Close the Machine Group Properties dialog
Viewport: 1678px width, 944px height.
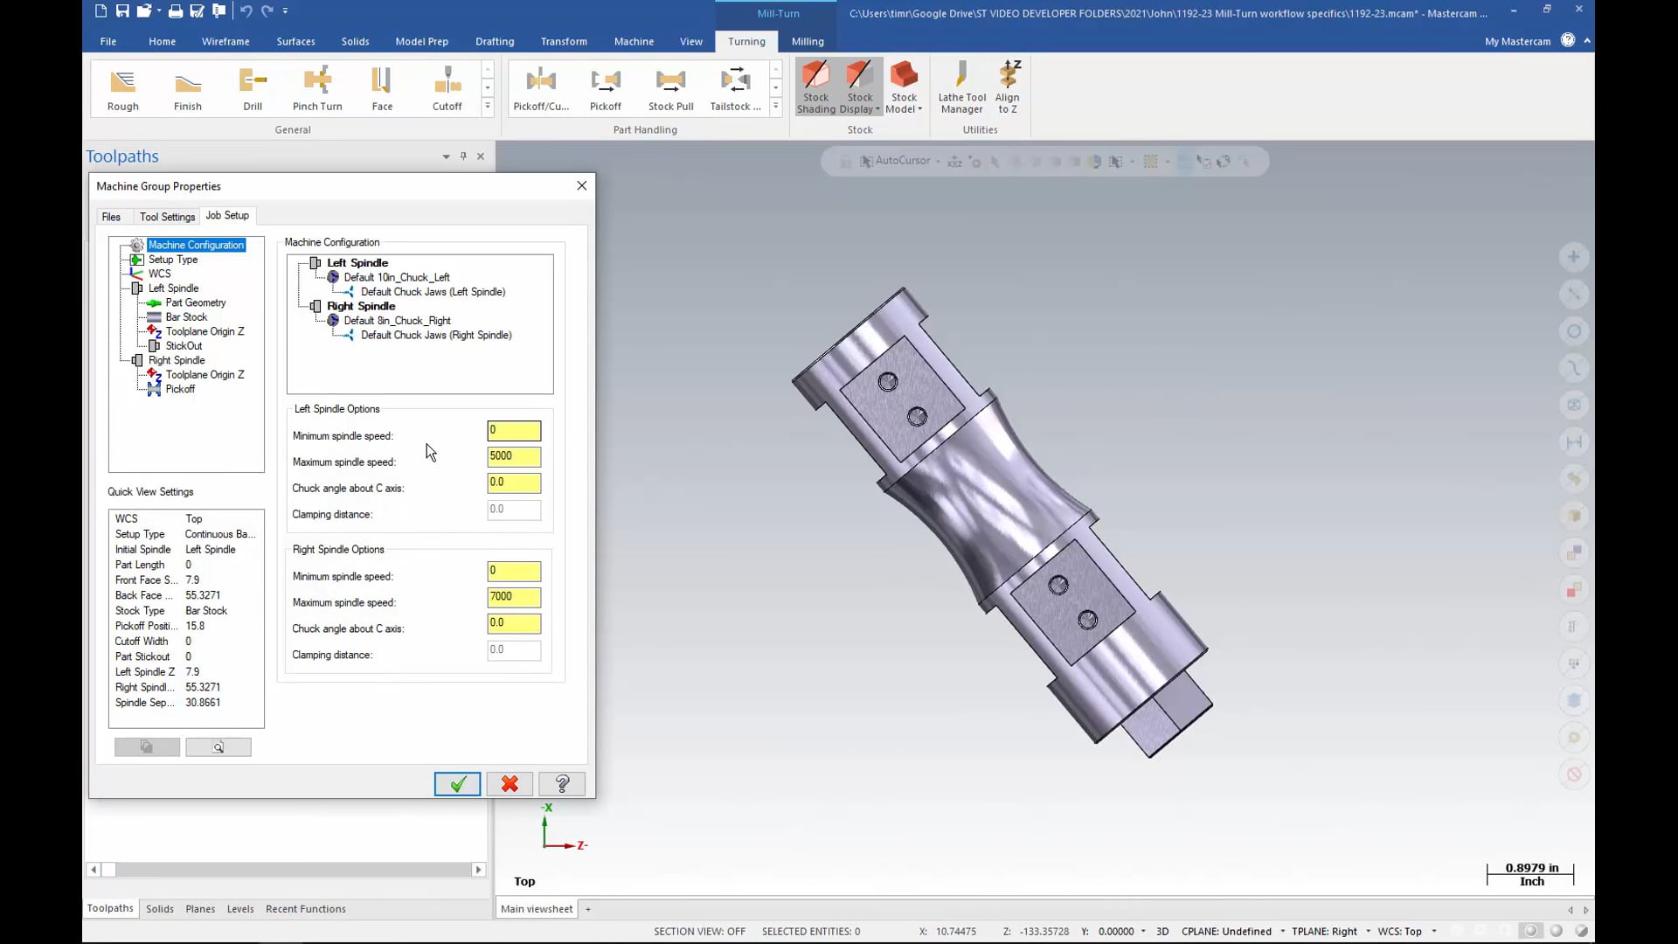coord(582,185)
